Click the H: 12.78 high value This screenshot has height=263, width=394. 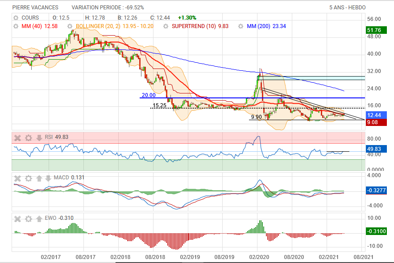coord(95,18)
